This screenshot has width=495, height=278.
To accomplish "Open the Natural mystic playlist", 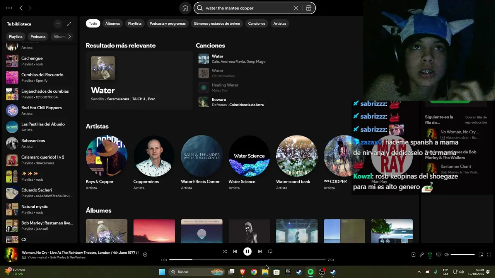I will [39, 209].
